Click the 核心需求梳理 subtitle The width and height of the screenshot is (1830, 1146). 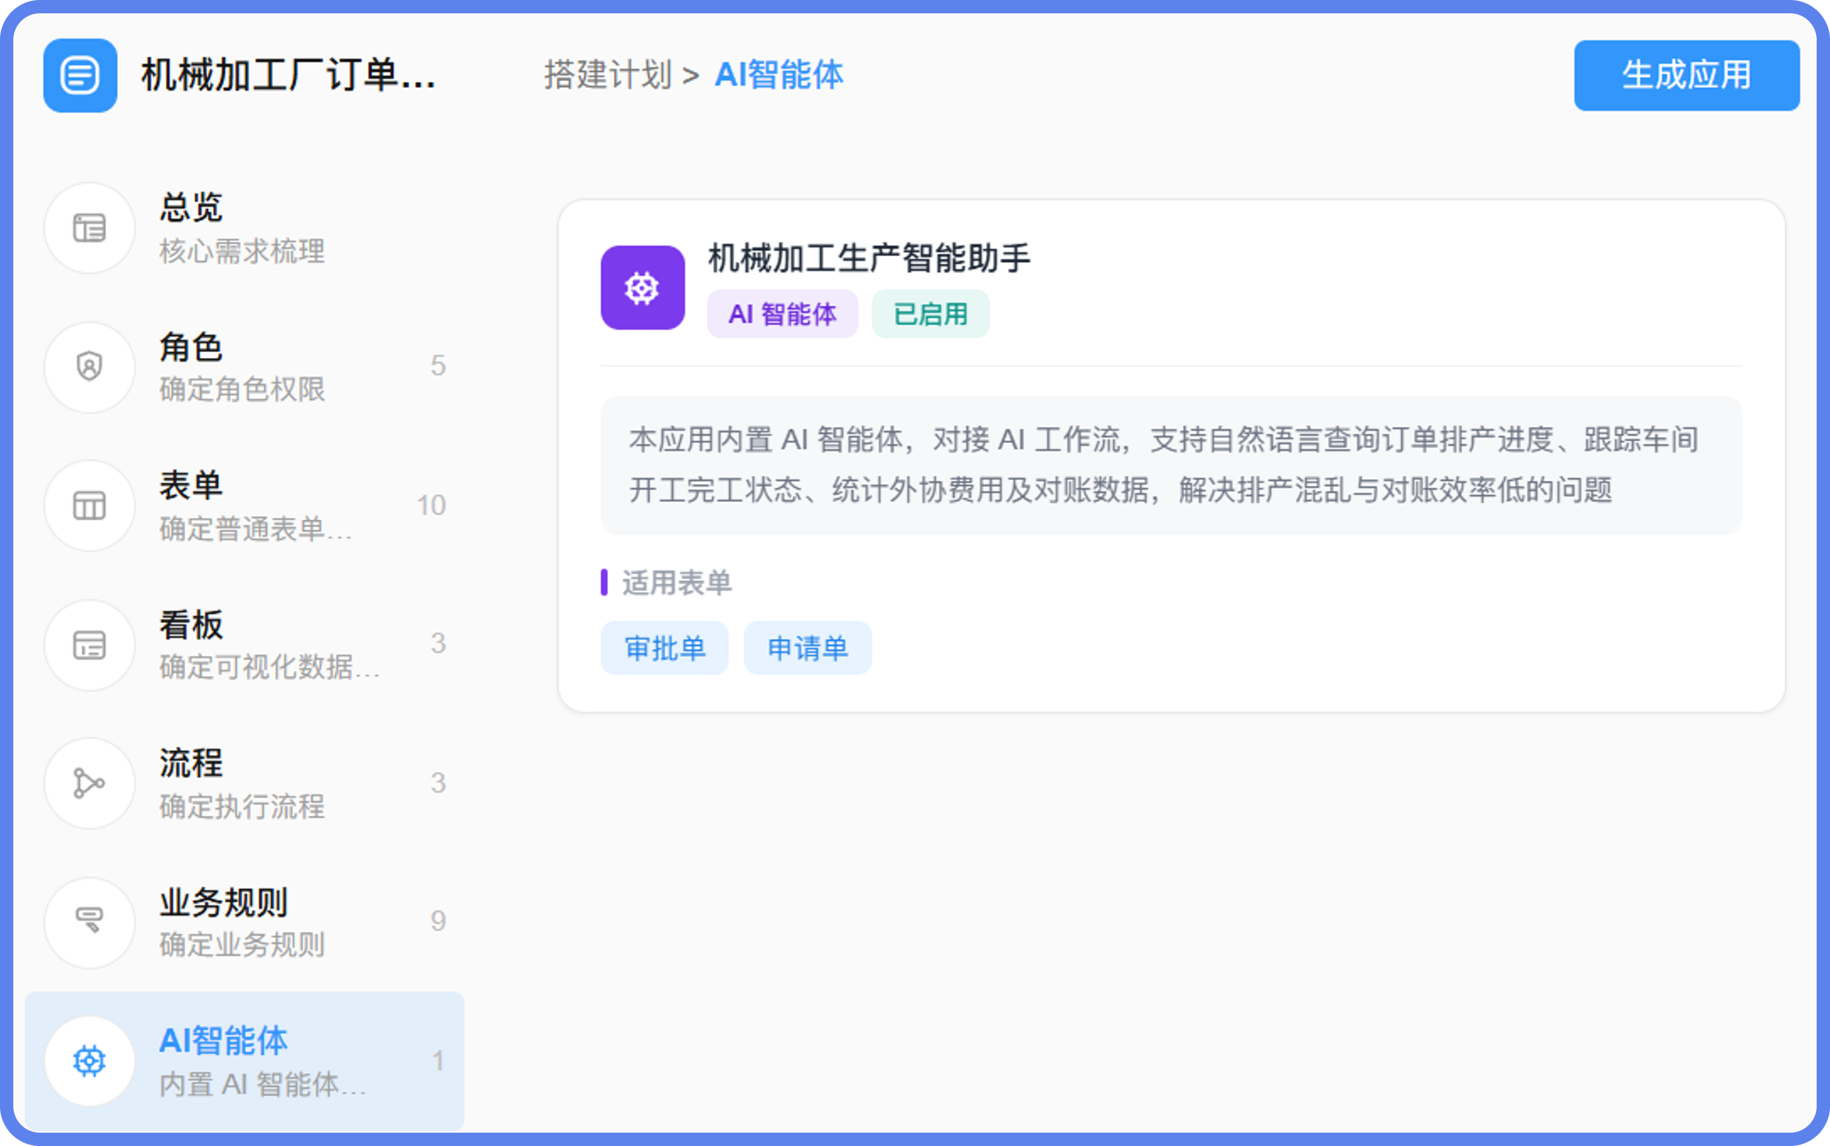(242, 252)
